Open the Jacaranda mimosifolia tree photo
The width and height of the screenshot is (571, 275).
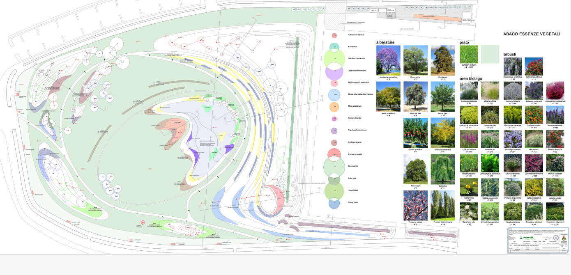pos(388,60)
